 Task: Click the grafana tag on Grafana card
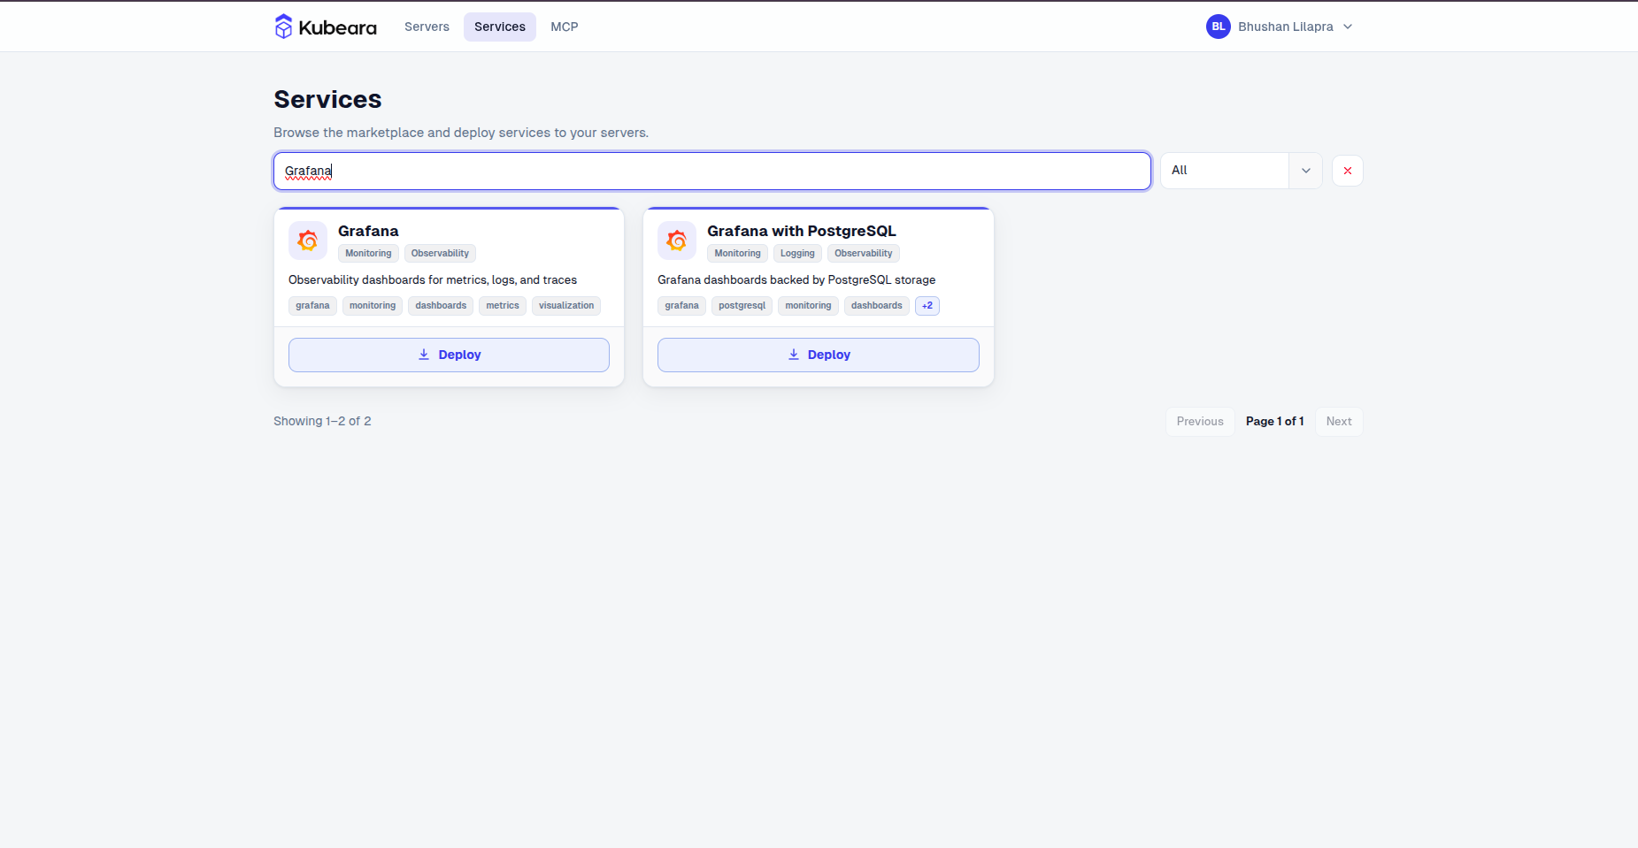(x=312, y=306)
